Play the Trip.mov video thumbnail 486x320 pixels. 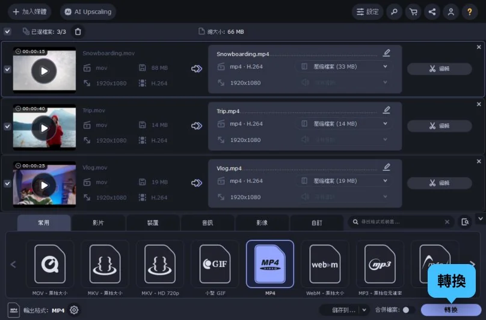[44, 128]
